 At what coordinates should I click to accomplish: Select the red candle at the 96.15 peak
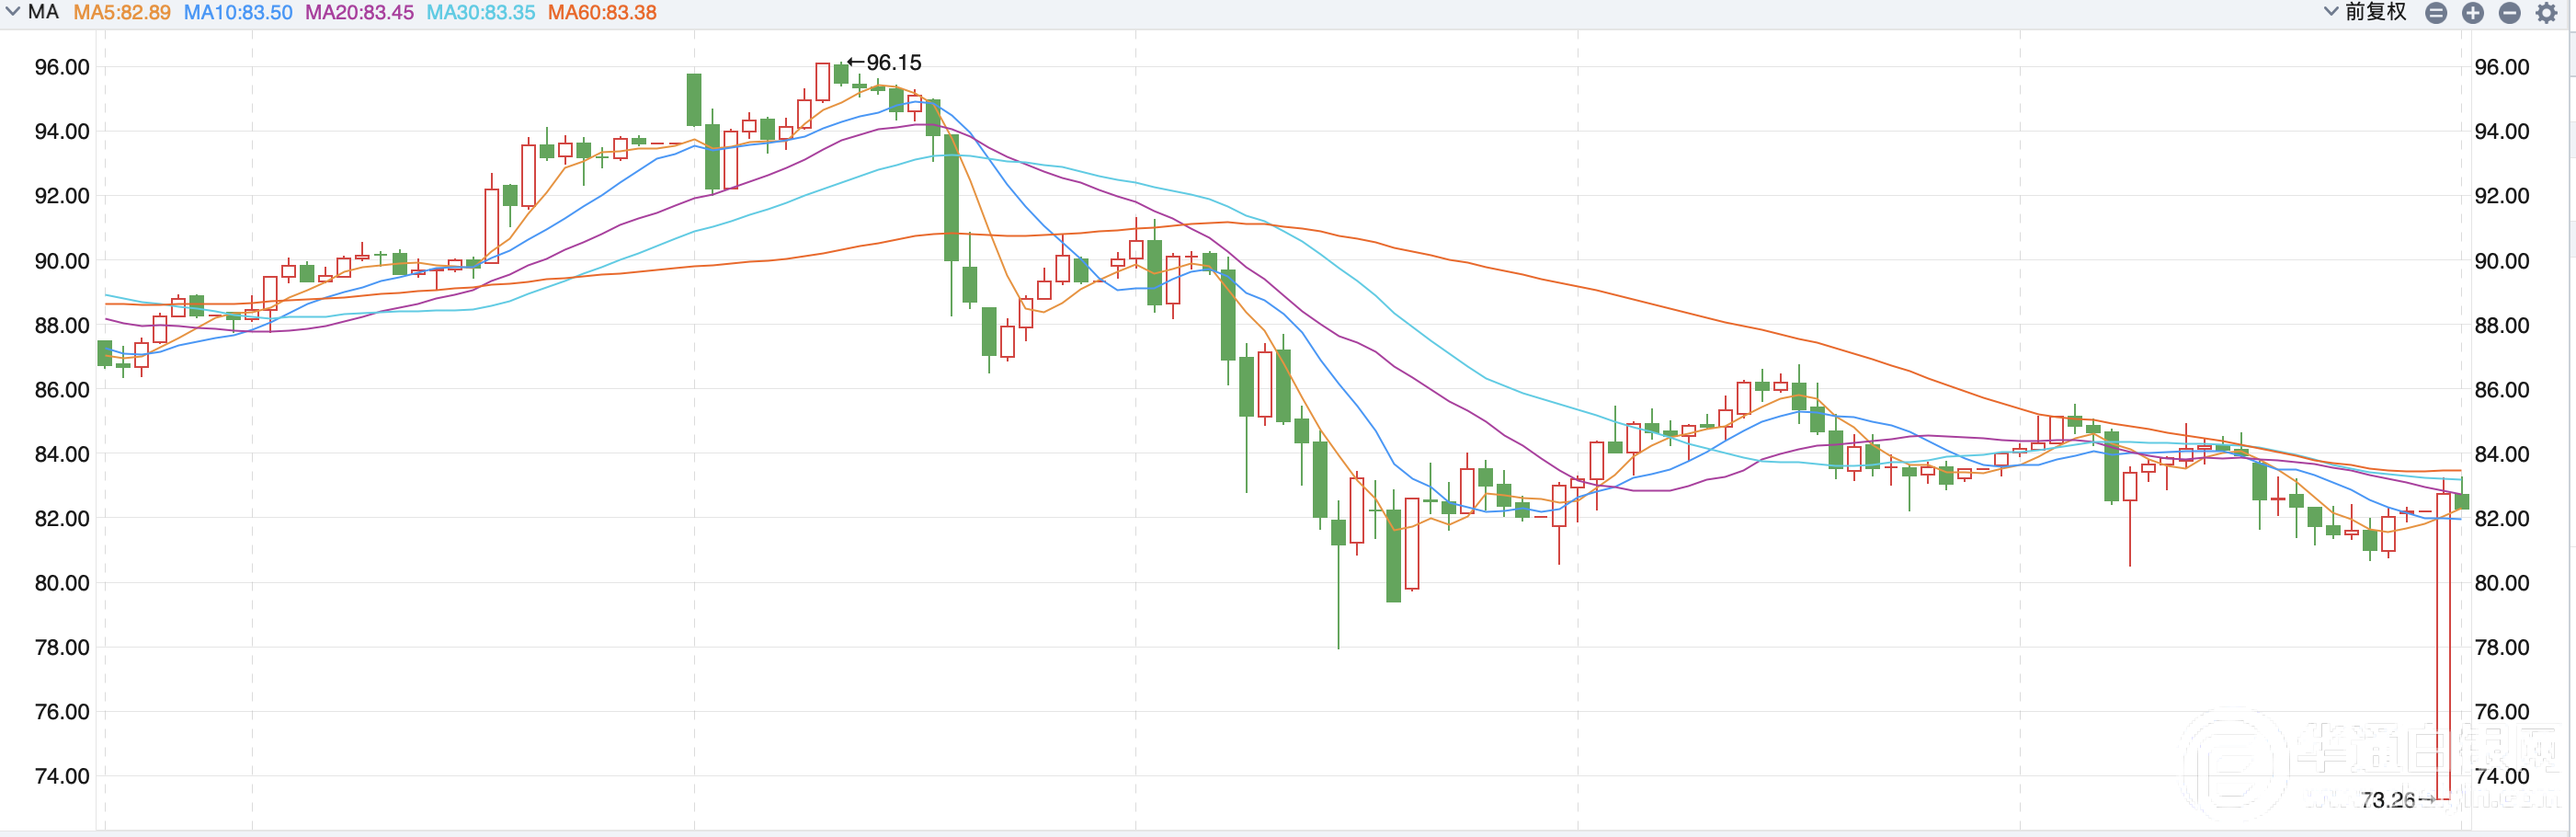822,82
